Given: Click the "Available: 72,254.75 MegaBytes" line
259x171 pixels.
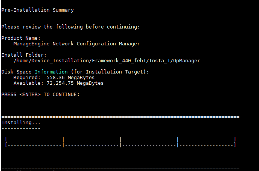Looking at the screenshot, I should 58,83.
